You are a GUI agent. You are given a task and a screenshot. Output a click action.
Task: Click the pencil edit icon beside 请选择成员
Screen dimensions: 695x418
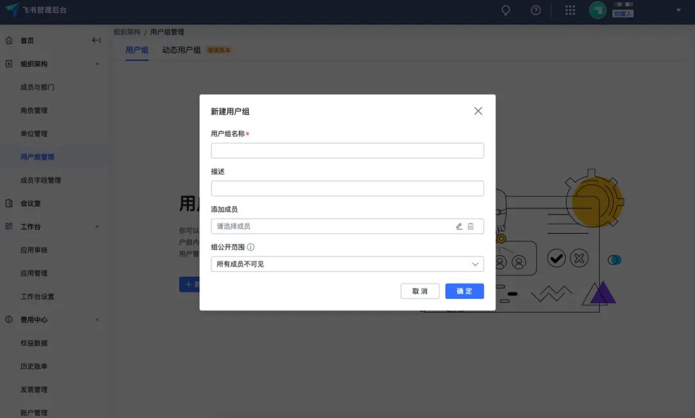click(459, 225)
